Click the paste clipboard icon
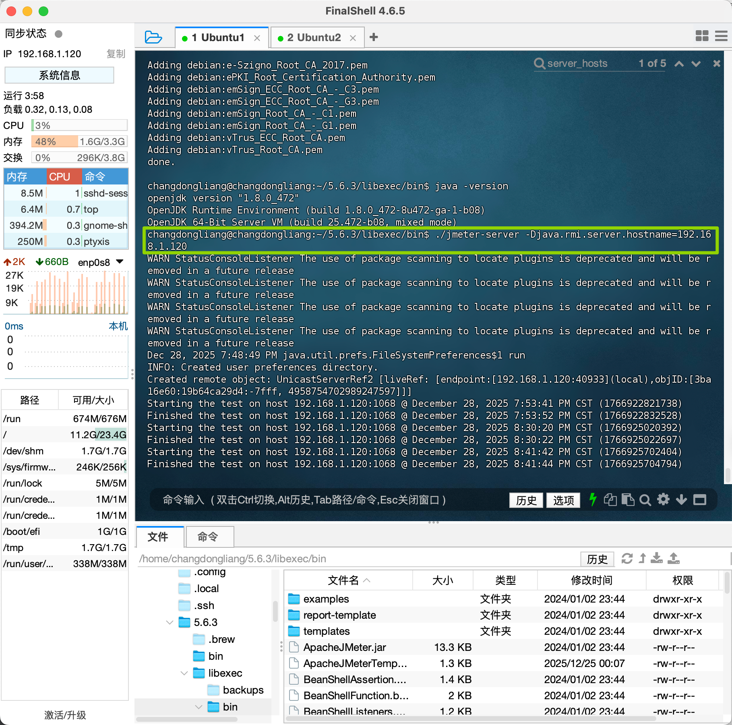Viewport: 732px width, 725px height. click(x=628, y=499)
